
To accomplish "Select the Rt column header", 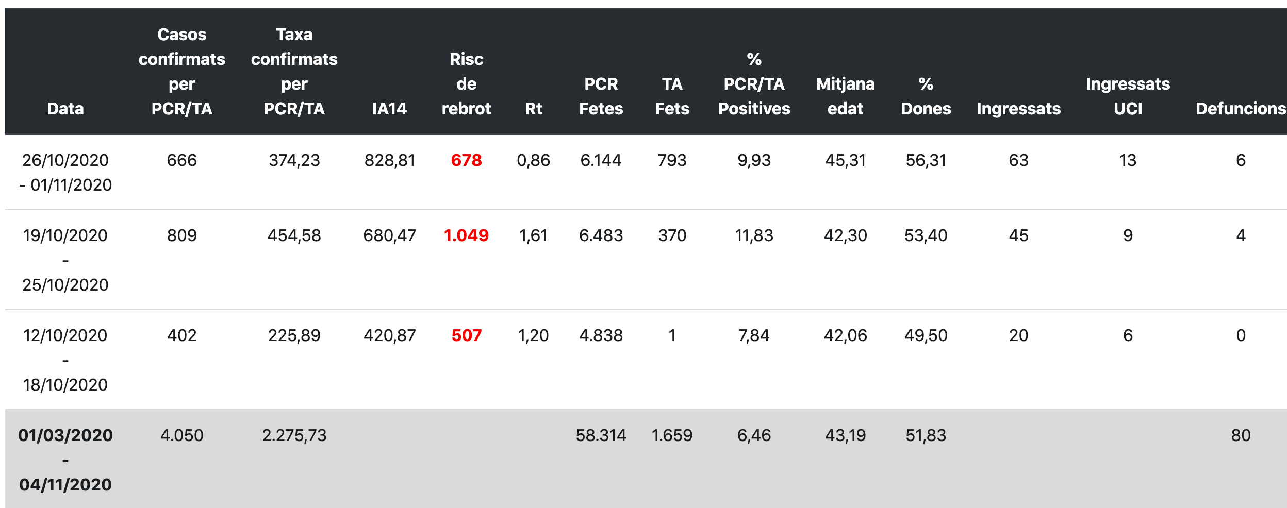I will click(533, 109).
